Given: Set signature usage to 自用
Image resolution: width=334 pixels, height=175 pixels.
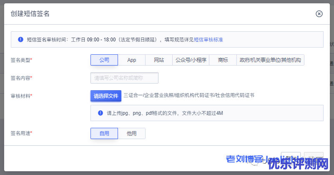Looking at the screenshot, I should tap(104, 133).
